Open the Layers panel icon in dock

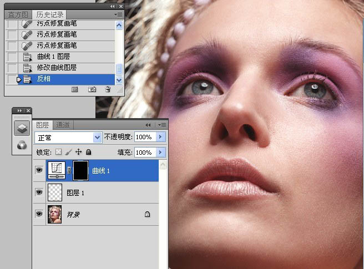click(x=22, y=128)
